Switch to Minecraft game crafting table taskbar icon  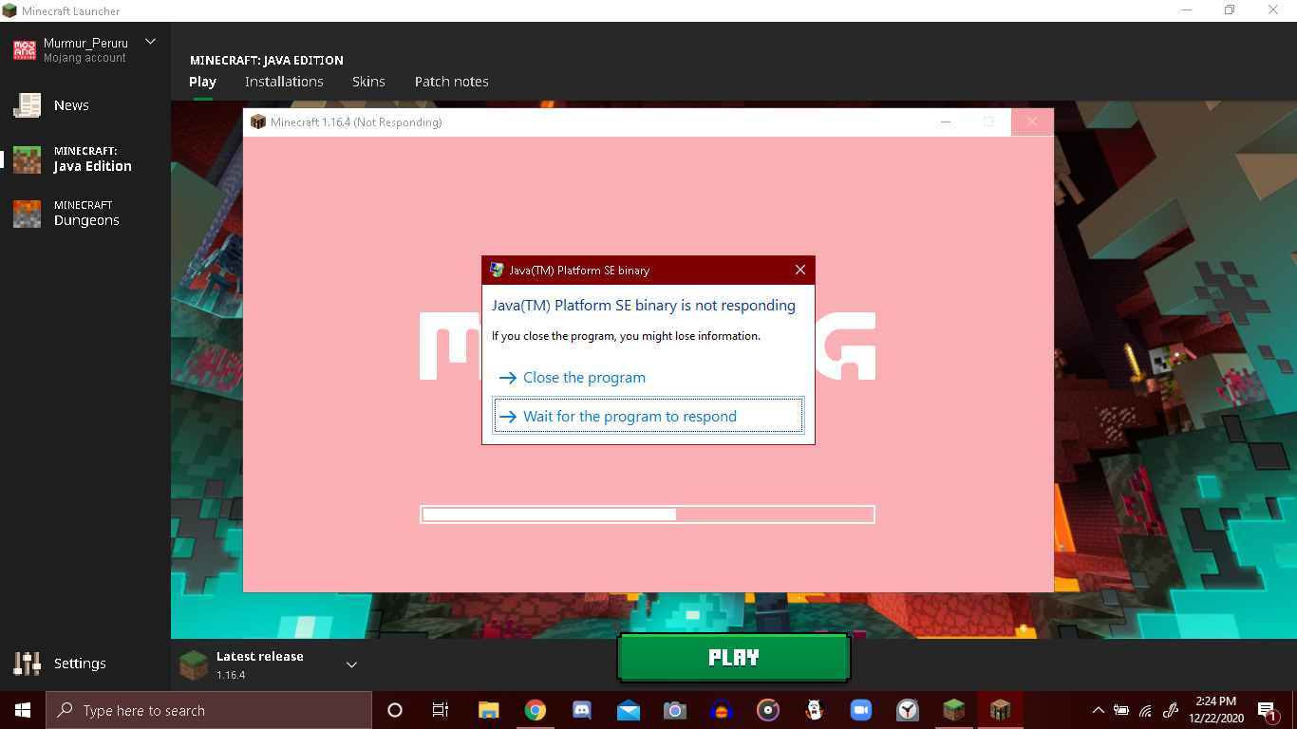pyautogui.click(x=1001, y=710)
